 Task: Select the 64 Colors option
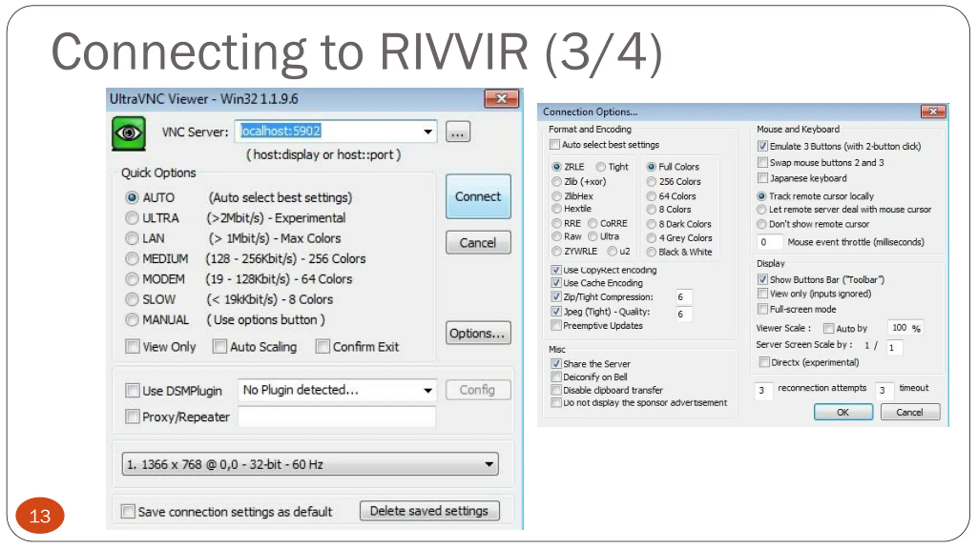click(651, 196)
